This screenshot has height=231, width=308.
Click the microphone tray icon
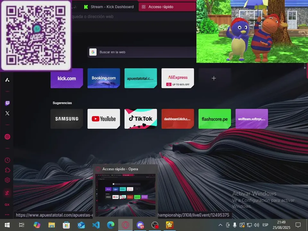[x=235, y=225]
